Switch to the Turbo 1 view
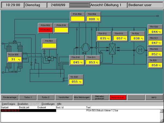Screen dimensions: 164x123 (x=28, y=97)
